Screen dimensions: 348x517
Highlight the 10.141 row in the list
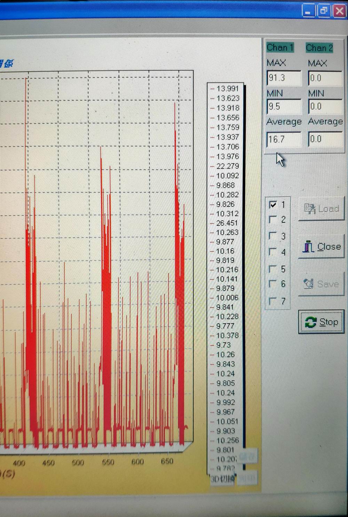tap(227, 279)
